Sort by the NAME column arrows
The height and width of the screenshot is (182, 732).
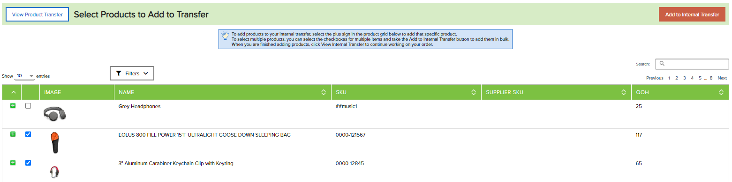(323, 92)
